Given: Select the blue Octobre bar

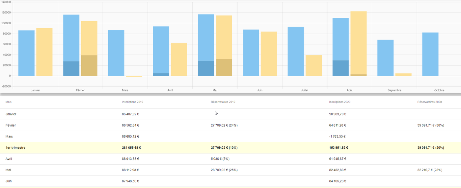Looking at the screenshot, I should click(x=430, y=54).
